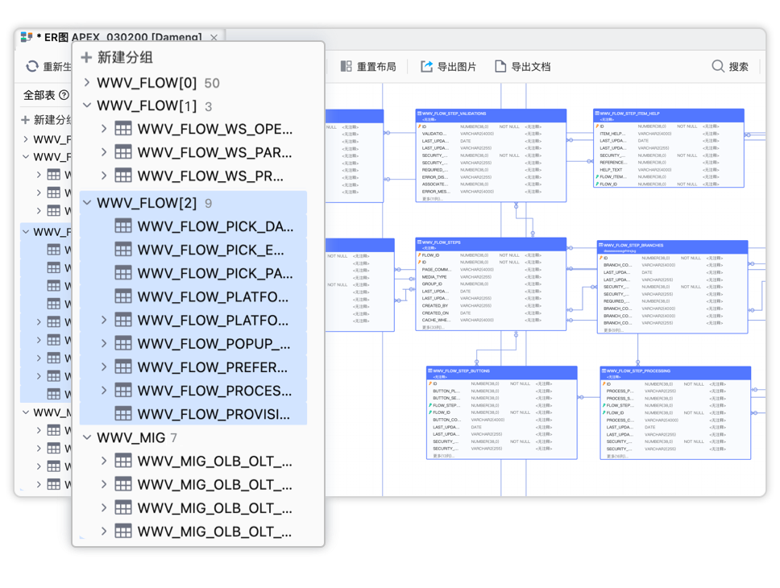Collapse the WWV_FLOW[2] group
This screenshot has height=588, width=780.
pyautogui.click(x=87, y=202)
